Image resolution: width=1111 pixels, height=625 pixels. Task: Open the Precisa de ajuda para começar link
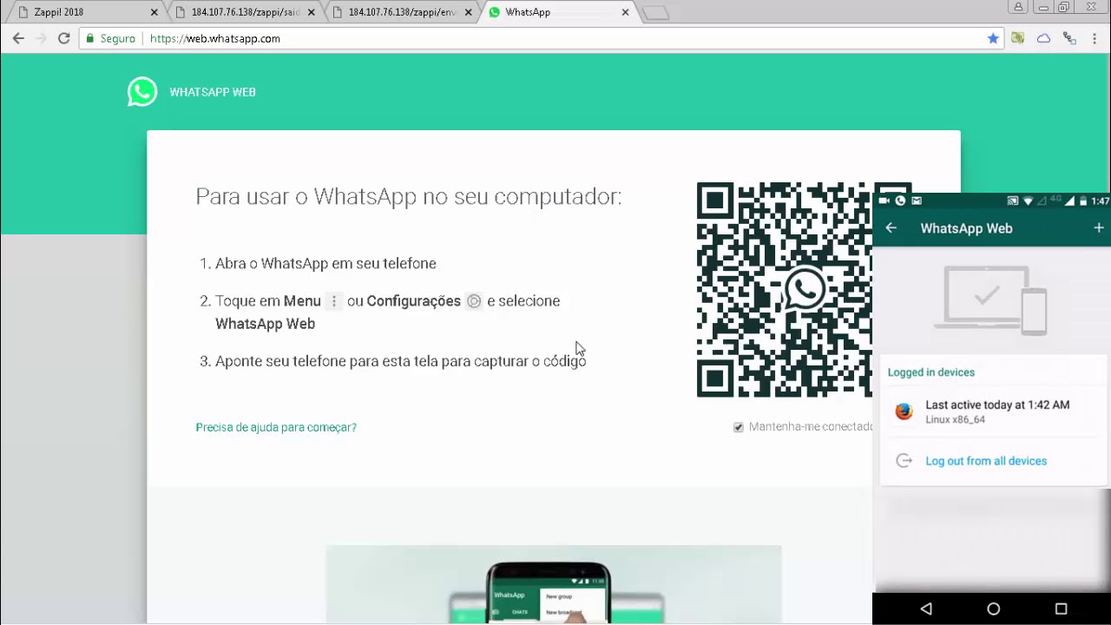(x=276, y=427)
